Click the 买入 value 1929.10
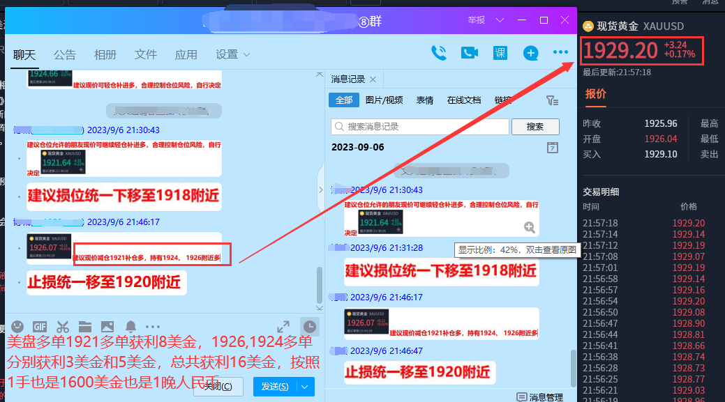 click(661, 154)
